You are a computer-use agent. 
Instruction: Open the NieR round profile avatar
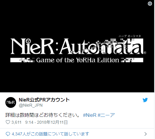(x=11, y=102)
